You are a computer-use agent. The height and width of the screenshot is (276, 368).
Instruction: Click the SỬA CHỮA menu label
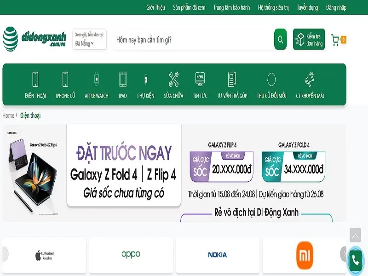[x=174, y=96]
